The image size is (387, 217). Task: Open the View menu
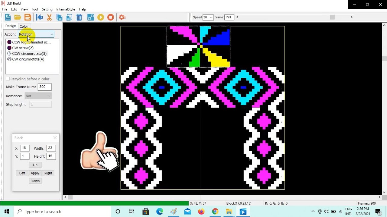tap(24, 9)
